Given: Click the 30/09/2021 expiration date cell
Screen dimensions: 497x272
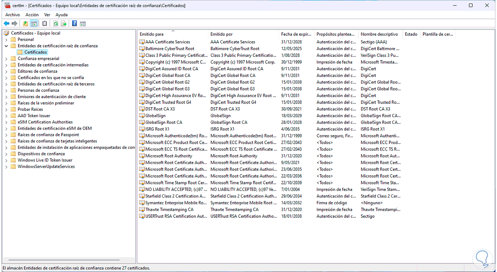Looking at the screenshot, I should point(291,109).
